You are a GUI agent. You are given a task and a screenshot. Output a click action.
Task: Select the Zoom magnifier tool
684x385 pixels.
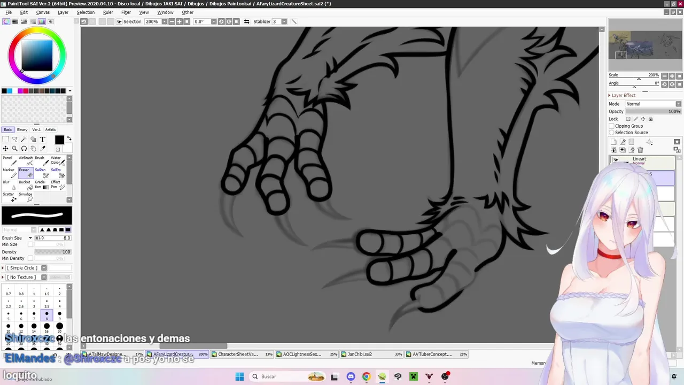[x=14, y=149]
